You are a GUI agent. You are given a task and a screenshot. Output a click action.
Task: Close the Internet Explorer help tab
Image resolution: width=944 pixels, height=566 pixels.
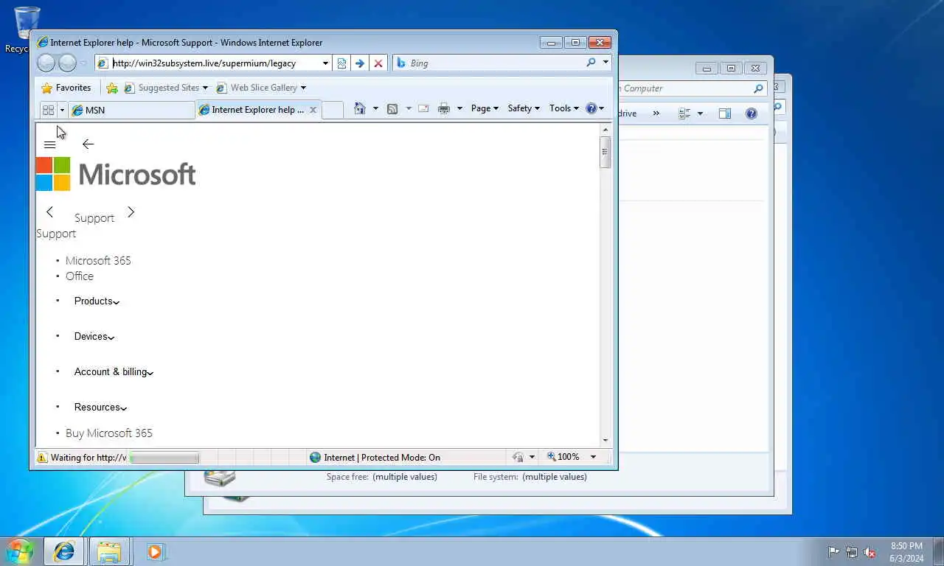click(313, 110)
